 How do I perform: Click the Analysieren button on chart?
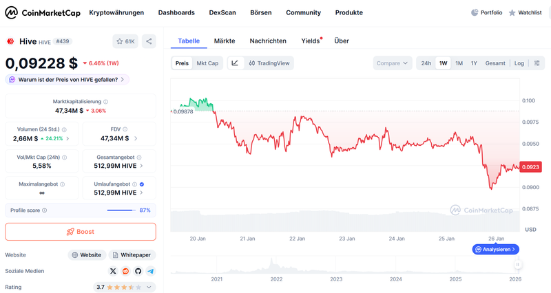[x=495, y=249]
